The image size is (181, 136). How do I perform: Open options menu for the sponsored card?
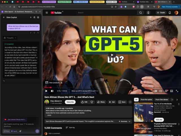(179, 104)
